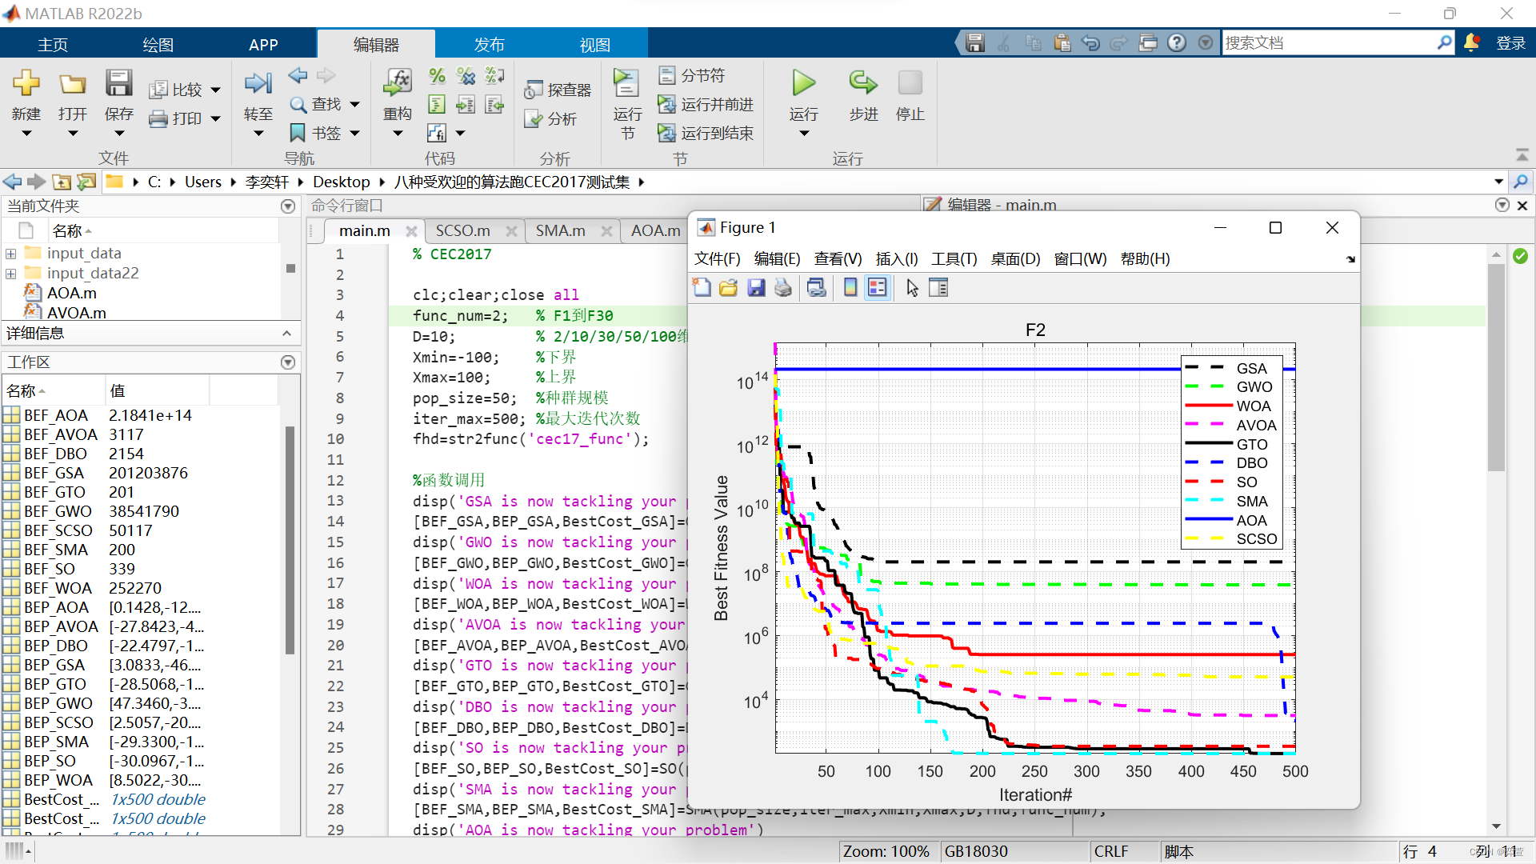Click the Compare (比较) tool icon
The width and height of the screenshot is (1536, 864).
[x=158, y=90]
